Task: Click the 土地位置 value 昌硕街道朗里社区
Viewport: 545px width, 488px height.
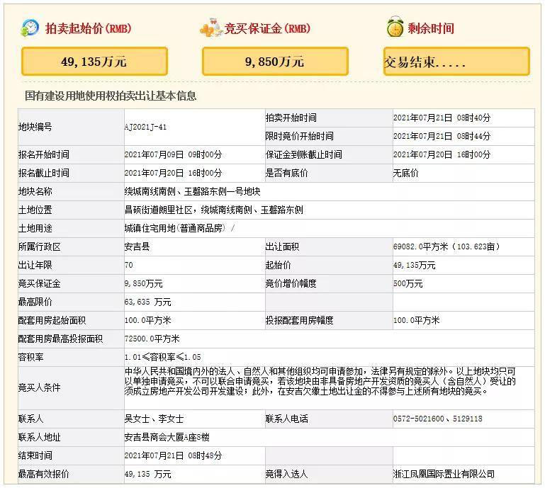Action: tap(159, 210)
